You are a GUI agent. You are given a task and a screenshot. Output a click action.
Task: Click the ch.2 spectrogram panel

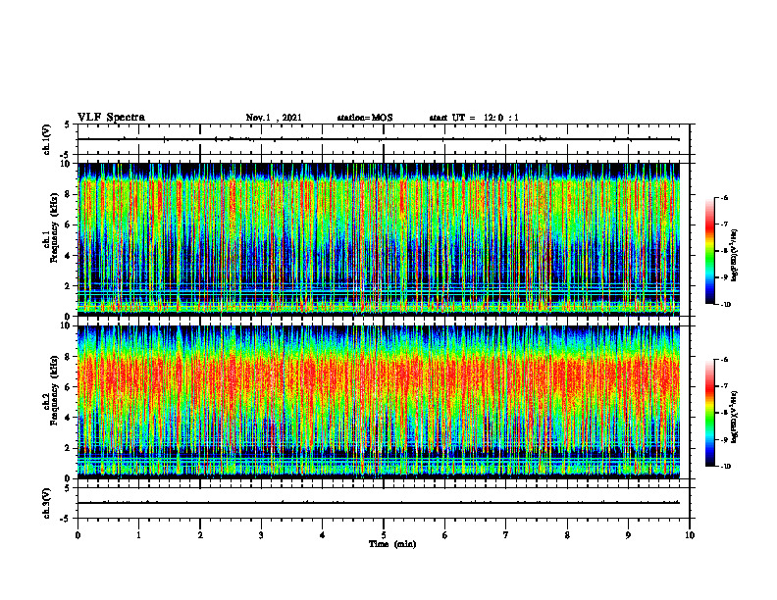click(379, 402)
